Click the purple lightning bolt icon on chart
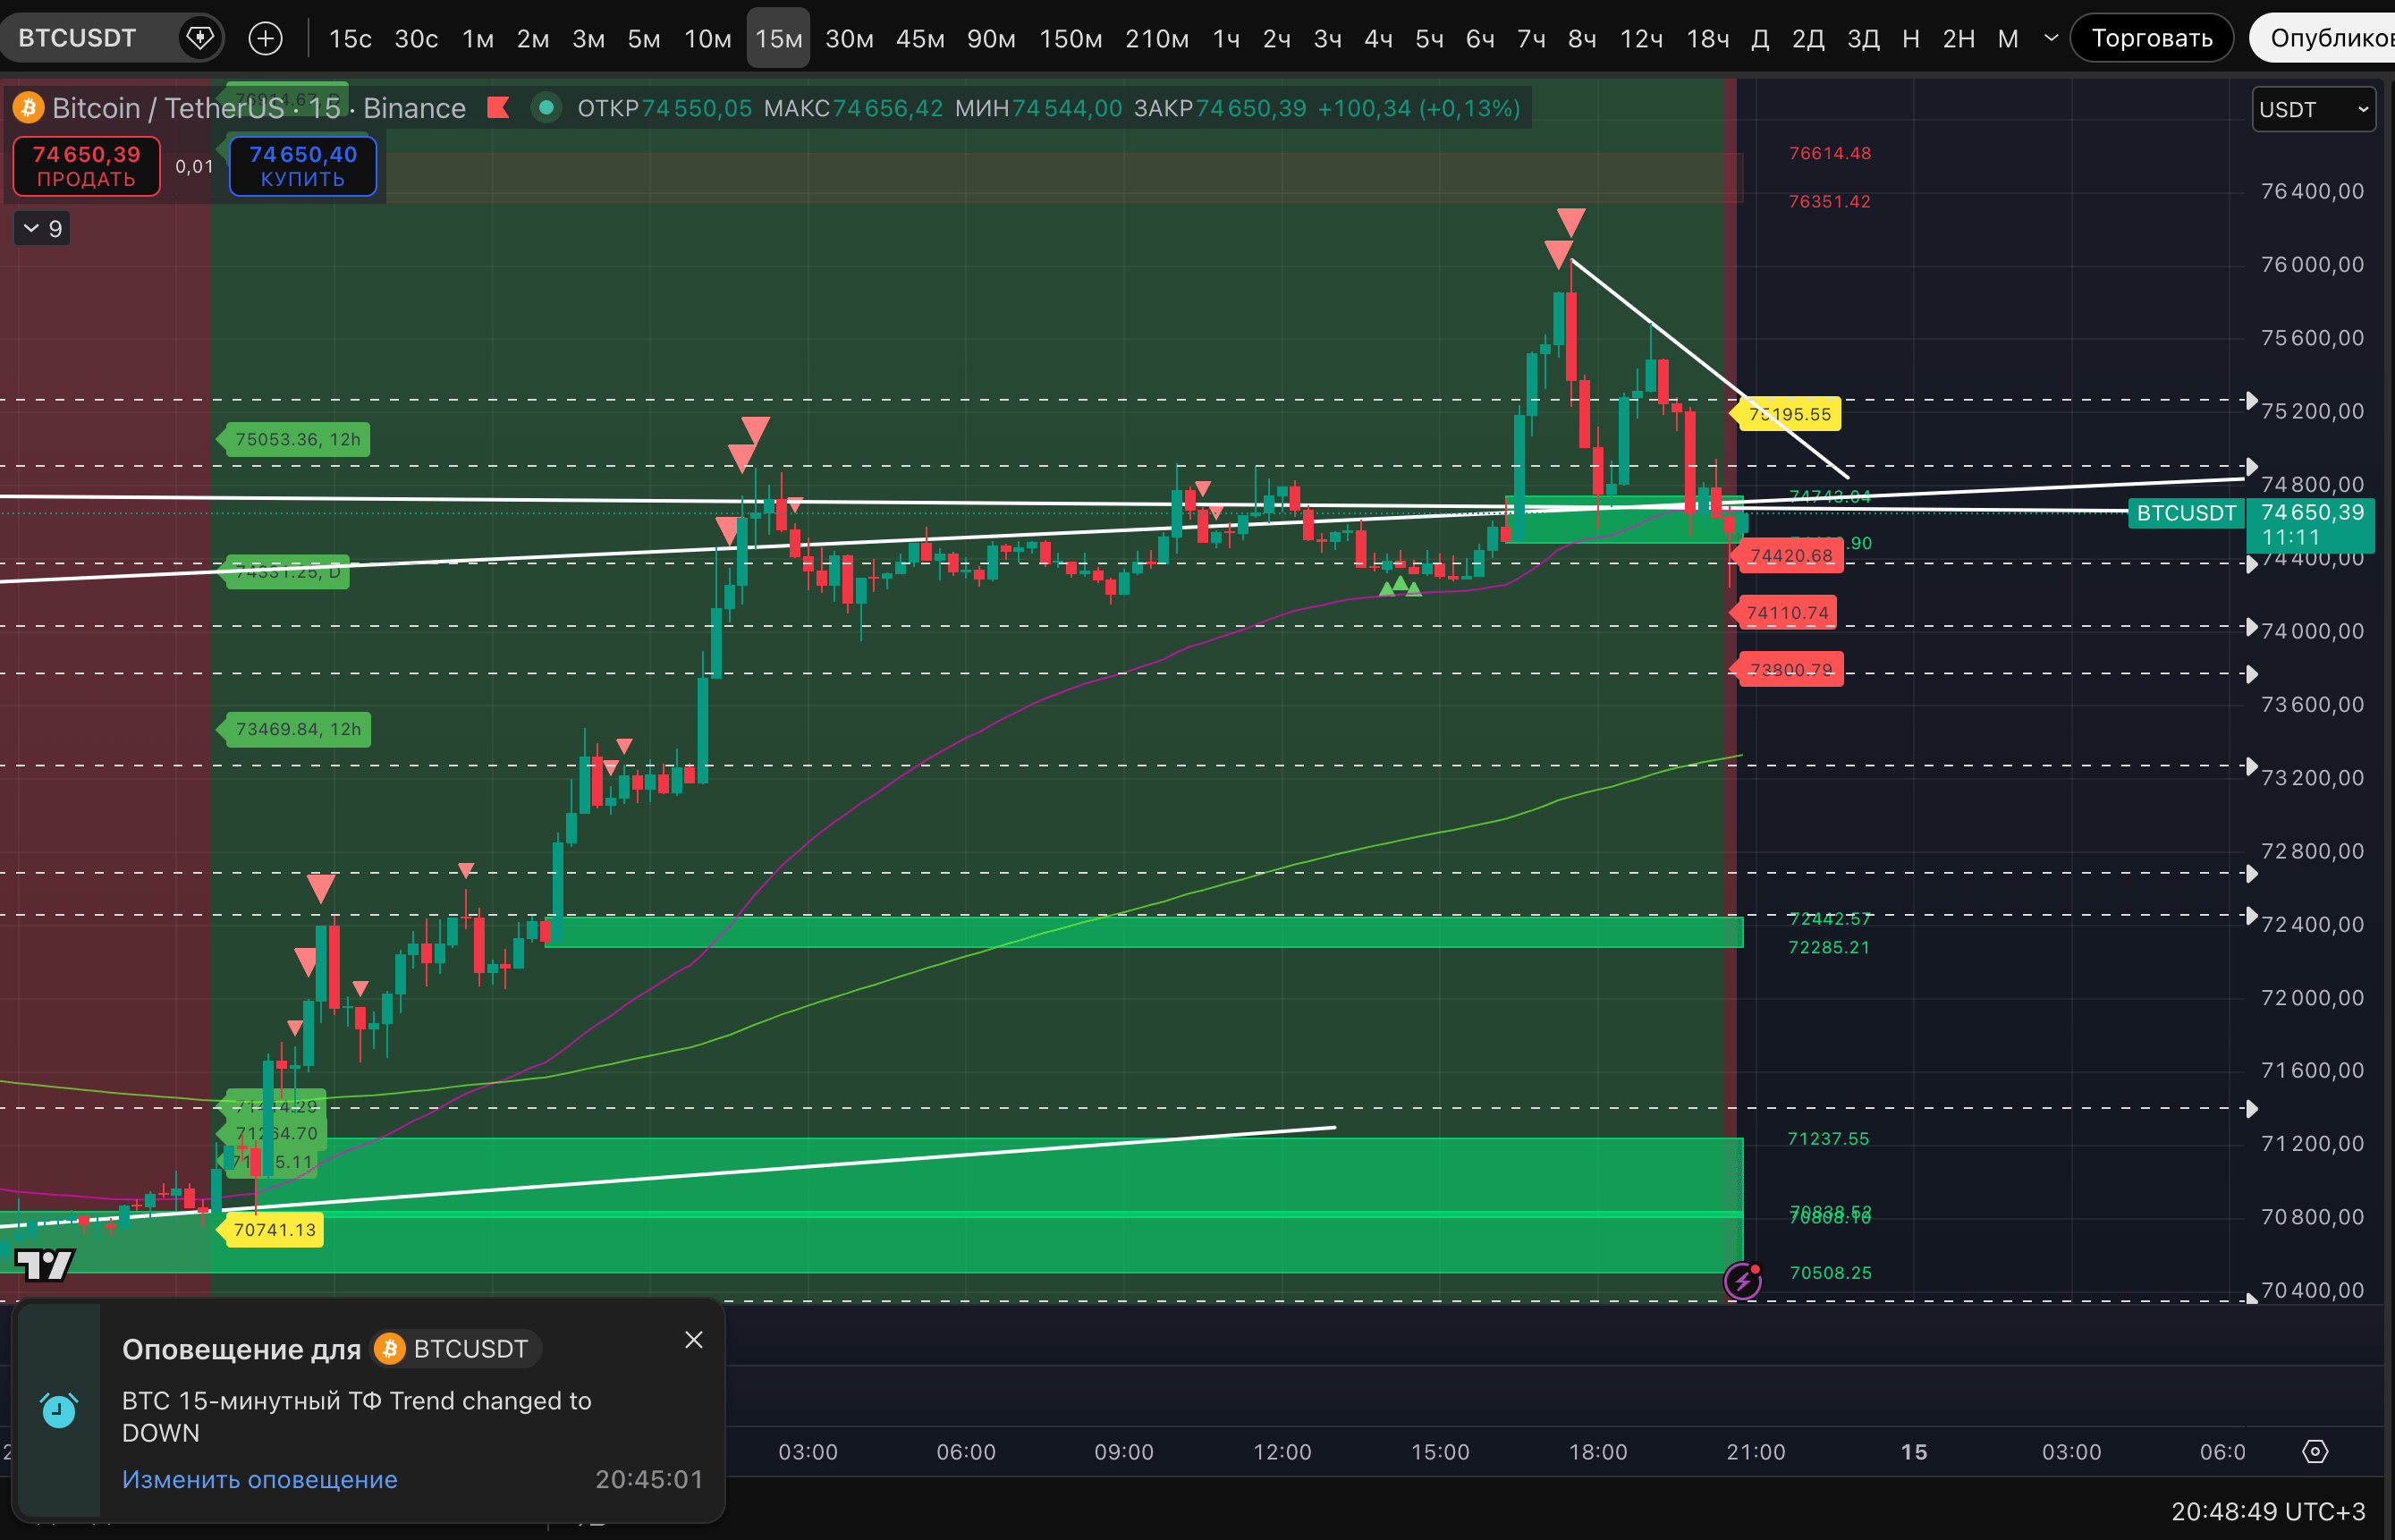This screenshot has width=2395, height=1540. tap(1743, 1281)
